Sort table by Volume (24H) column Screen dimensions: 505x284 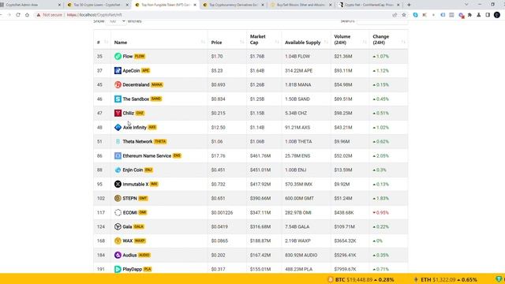tap(350, 39)
